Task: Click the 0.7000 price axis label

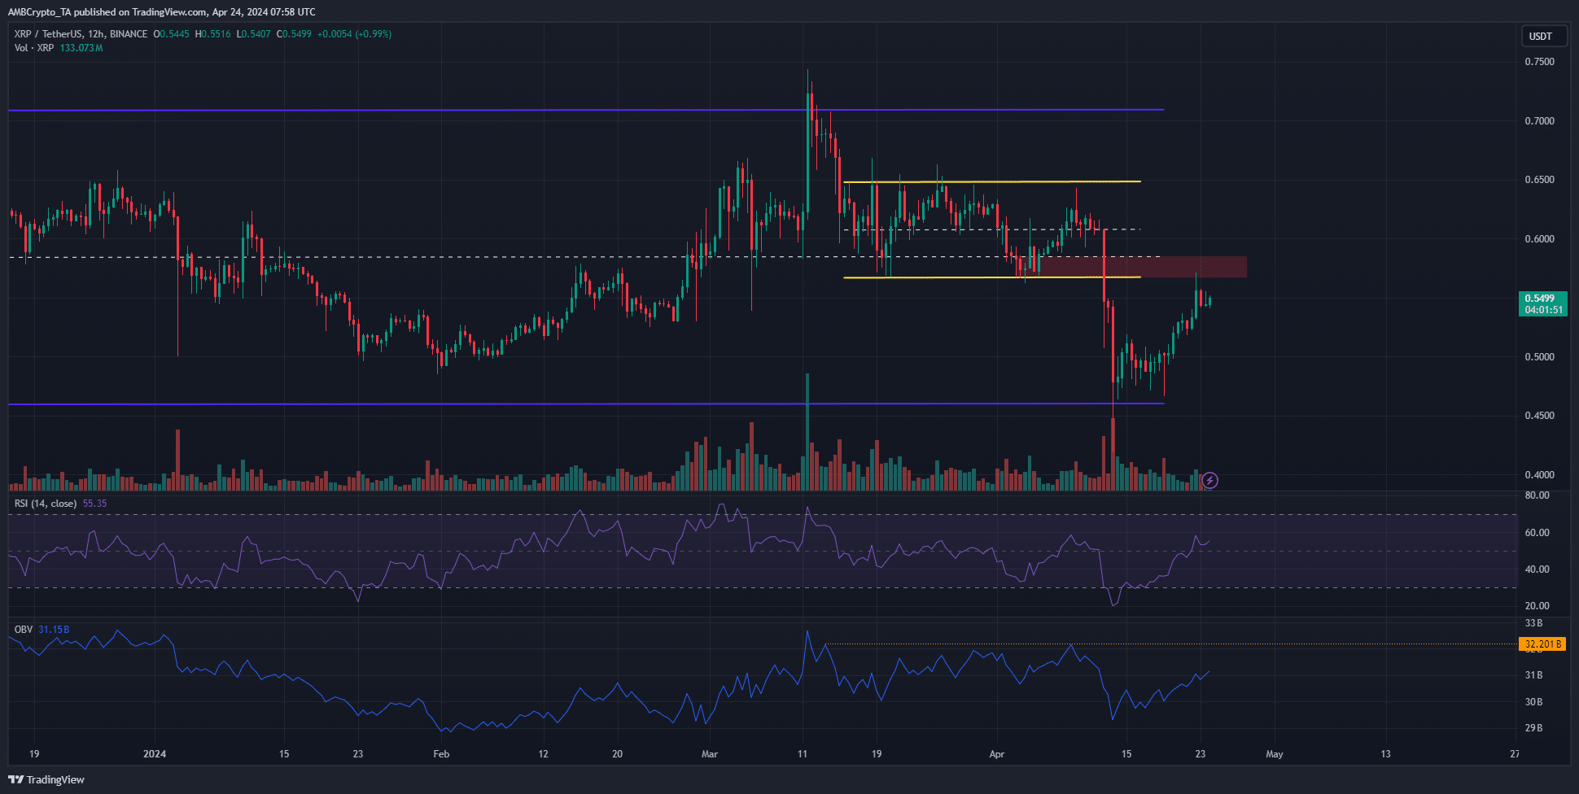Action: [x=1539, y=121]
